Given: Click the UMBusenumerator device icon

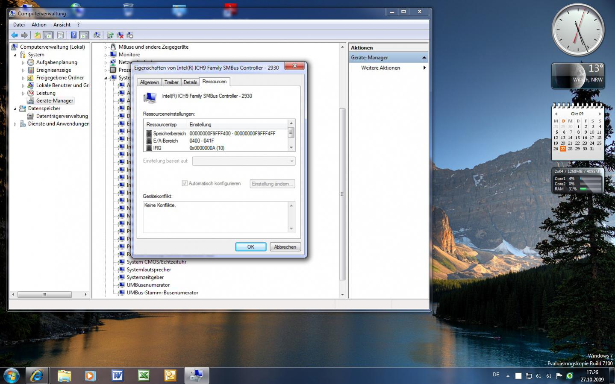Looking at the screenshot, I should point(122,285).
